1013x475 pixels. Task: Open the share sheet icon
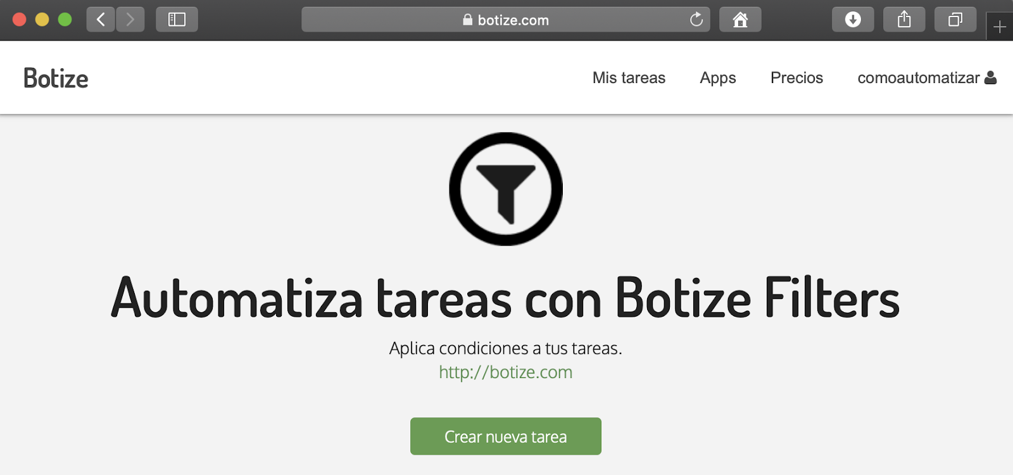[904, 20]
